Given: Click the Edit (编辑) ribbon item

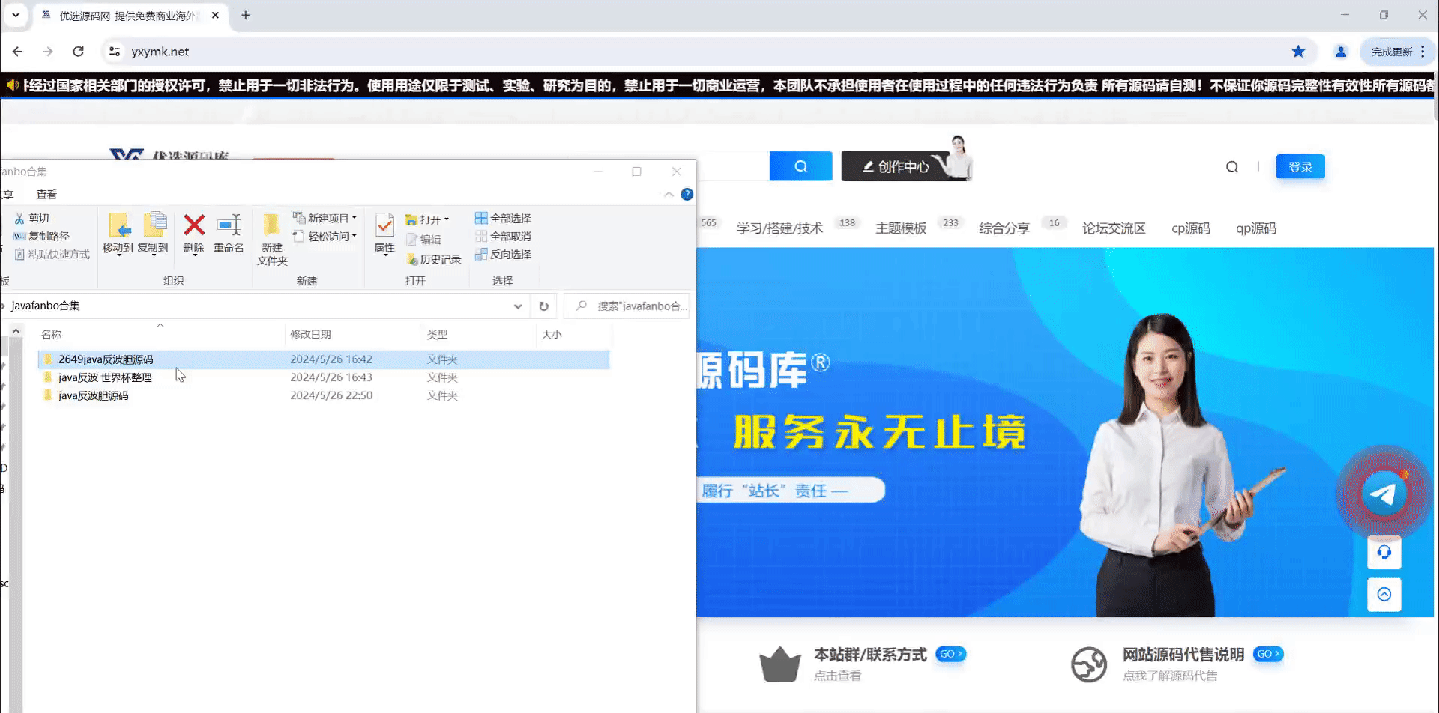Looking at the screenshot, I should [423, 240].
